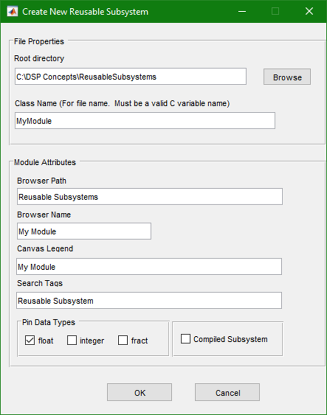Enable the float pin data type

pos(30,341)
